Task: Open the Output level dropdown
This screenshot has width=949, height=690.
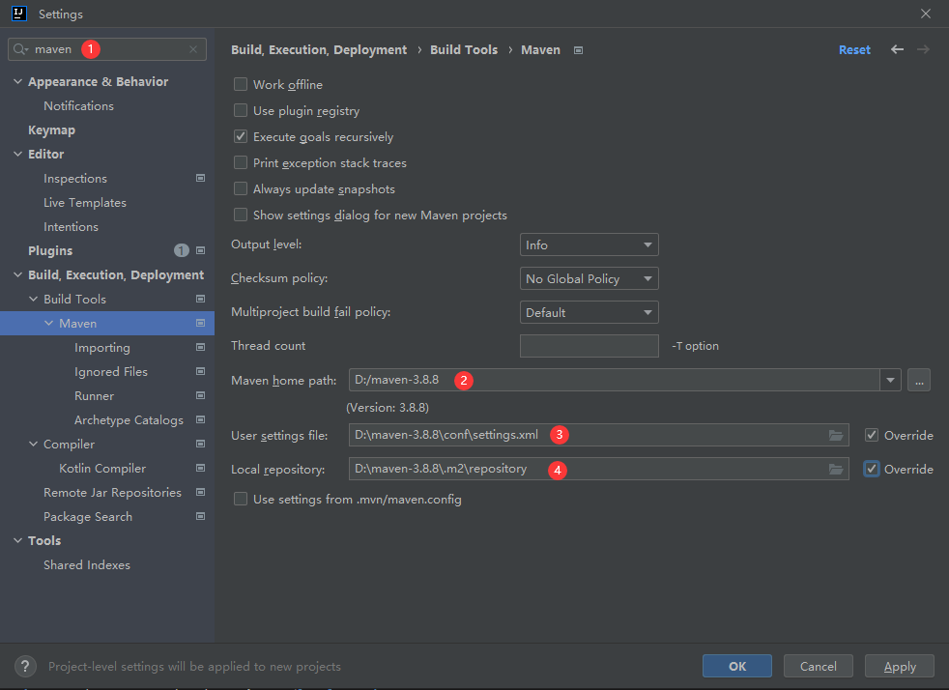Action: tap(589, 245)
